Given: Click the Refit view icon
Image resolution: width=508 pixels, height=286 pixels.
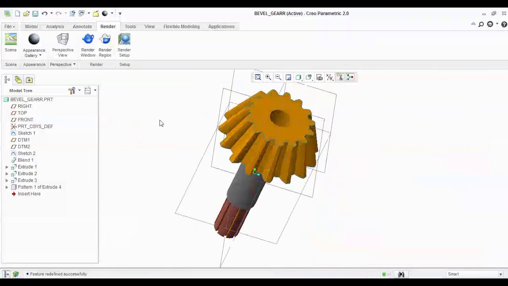Looking at the screenshot, I should click(x=258, y=77).
